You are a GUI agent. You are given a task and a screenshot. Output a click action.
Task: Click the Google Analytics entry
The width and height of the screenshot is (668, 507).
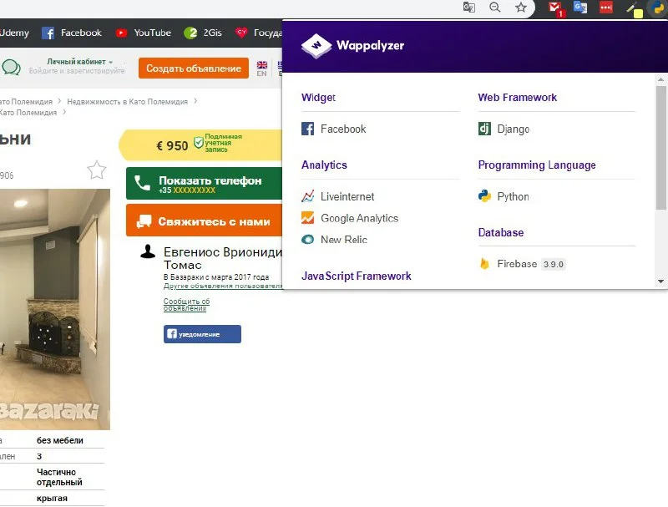[359, 218]
